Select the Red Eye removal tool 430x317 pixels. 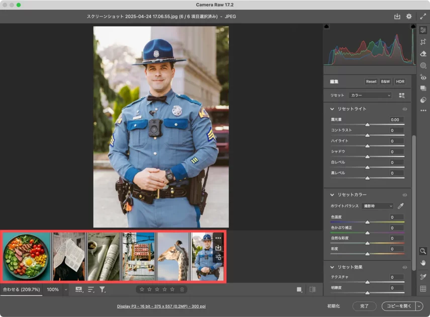(423, 77)
